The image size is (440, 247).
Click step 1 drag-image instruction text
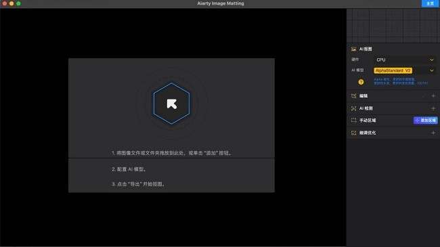(171, 153)
